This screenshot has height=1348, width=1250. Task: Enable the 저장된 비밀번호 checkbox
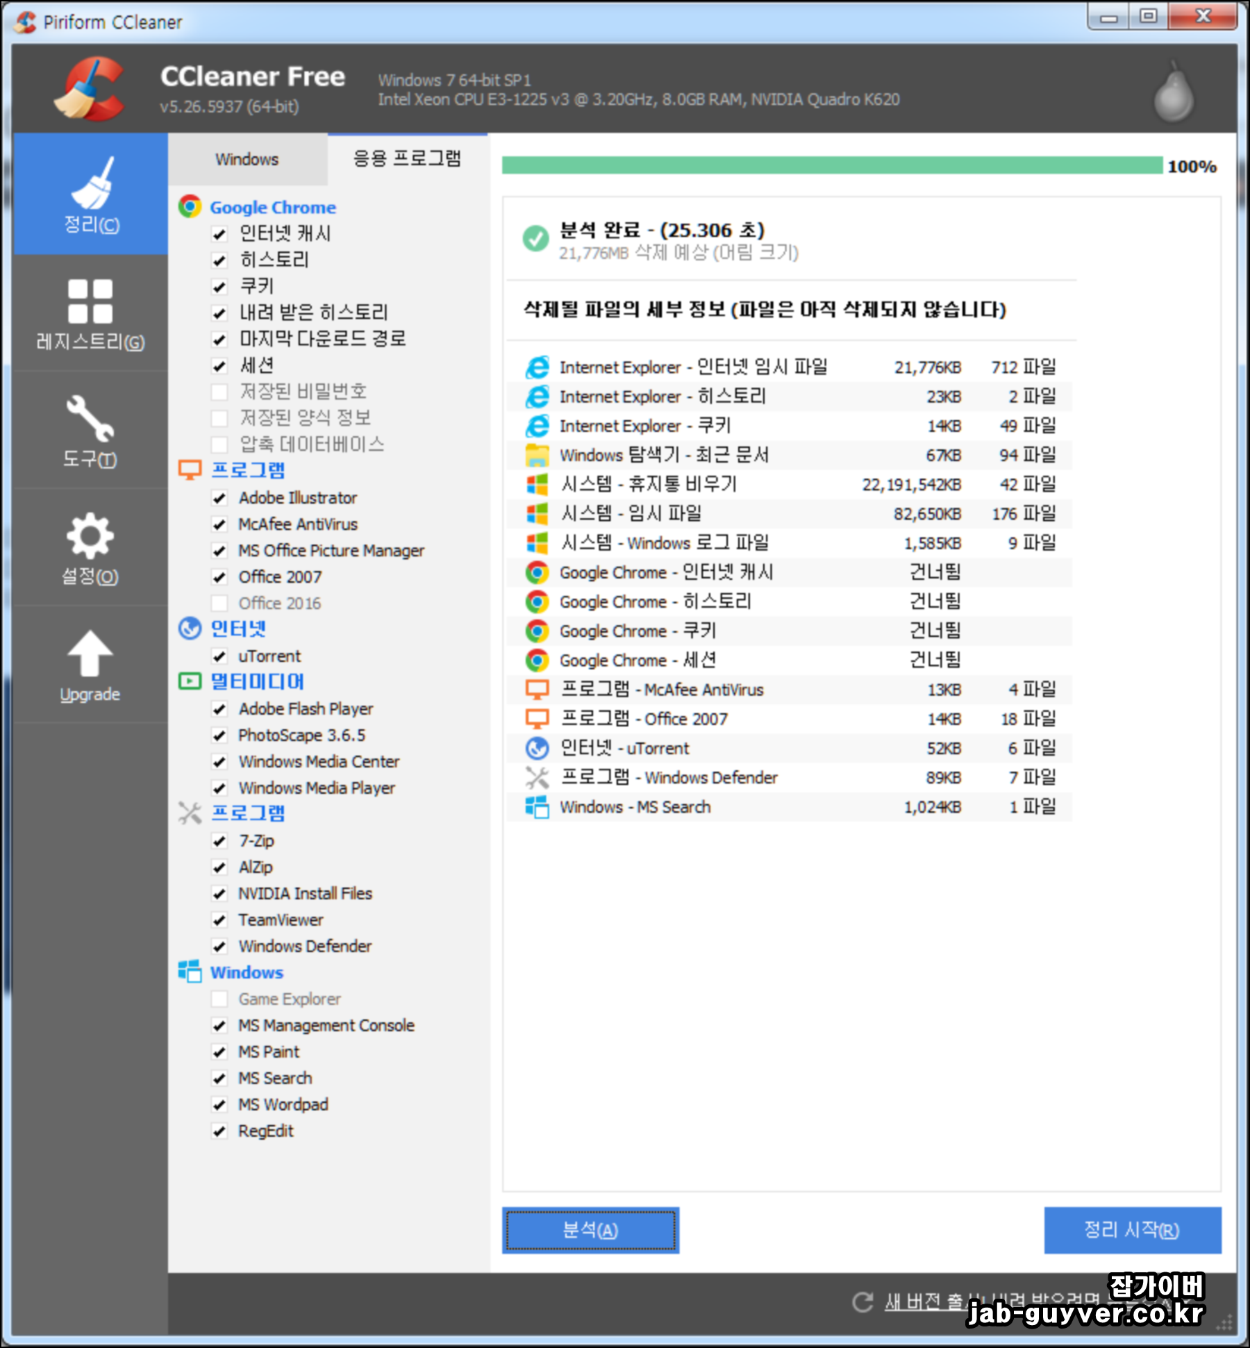click(219, 392)
